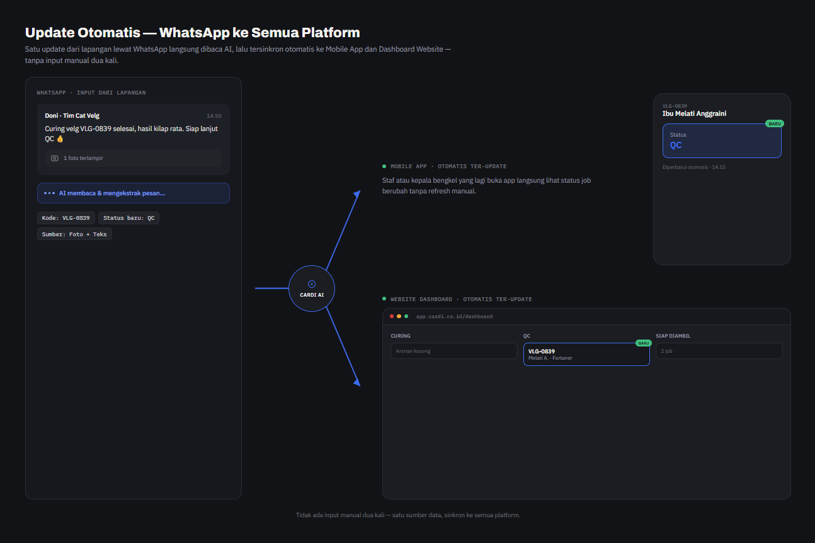Image resolution: width=815 pixels, height=543 pixels.
Task: Click the yellow dot in the dashboard browser bar
Action: 399,316
